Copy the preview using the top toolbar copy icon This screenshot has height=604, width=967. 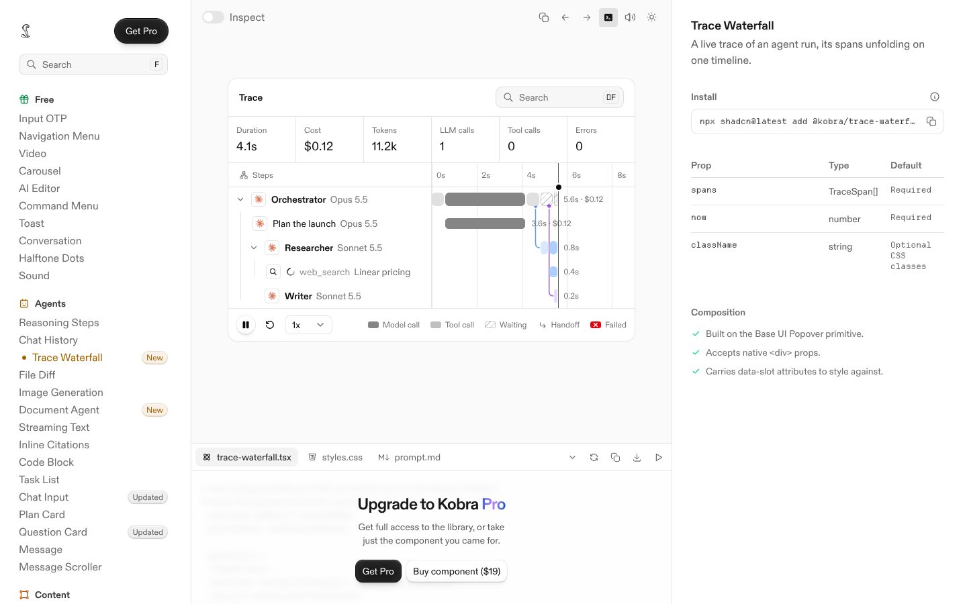pyautogui.click(x=544, y=17)
